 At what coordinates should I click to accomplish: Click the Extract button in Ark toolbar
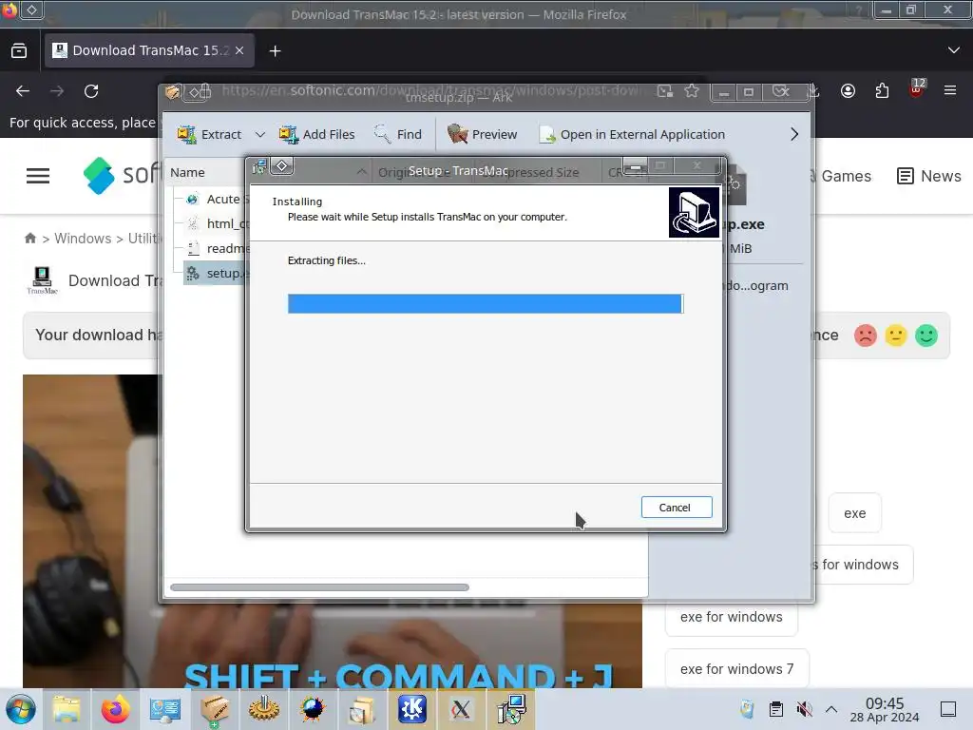click(x=209, y=134)
